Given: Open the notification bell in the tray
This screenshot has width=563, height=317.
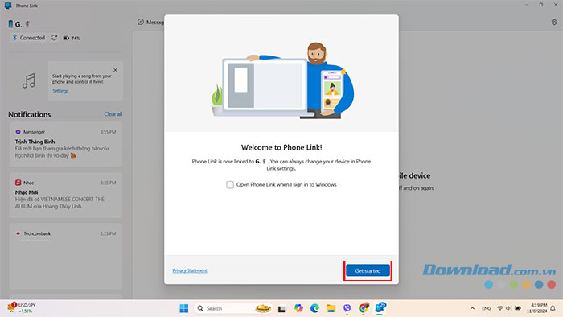Looking at the screenshot, I should 553,308.
